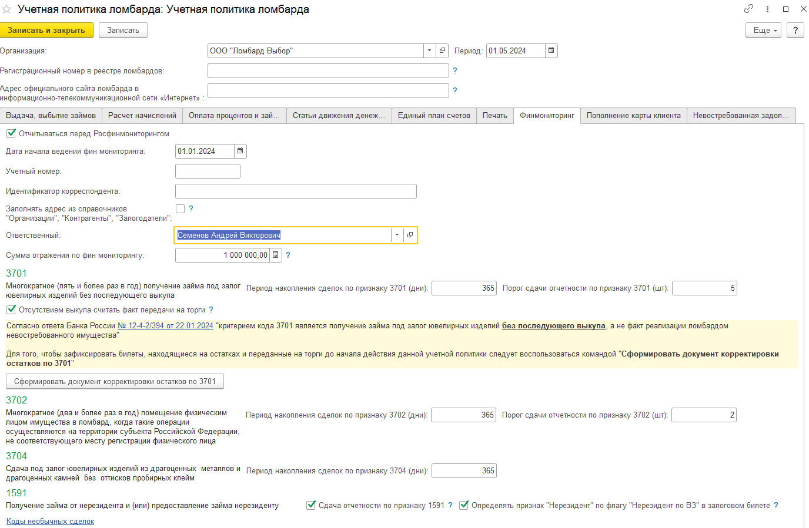This screenshot has height=528, width=809.
Task: Click the Записать button
Action: (x=123, y=30)
